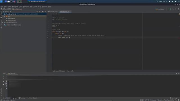Open the Edit menu
This screenshot has height=101, width=180.
[5, 7]
